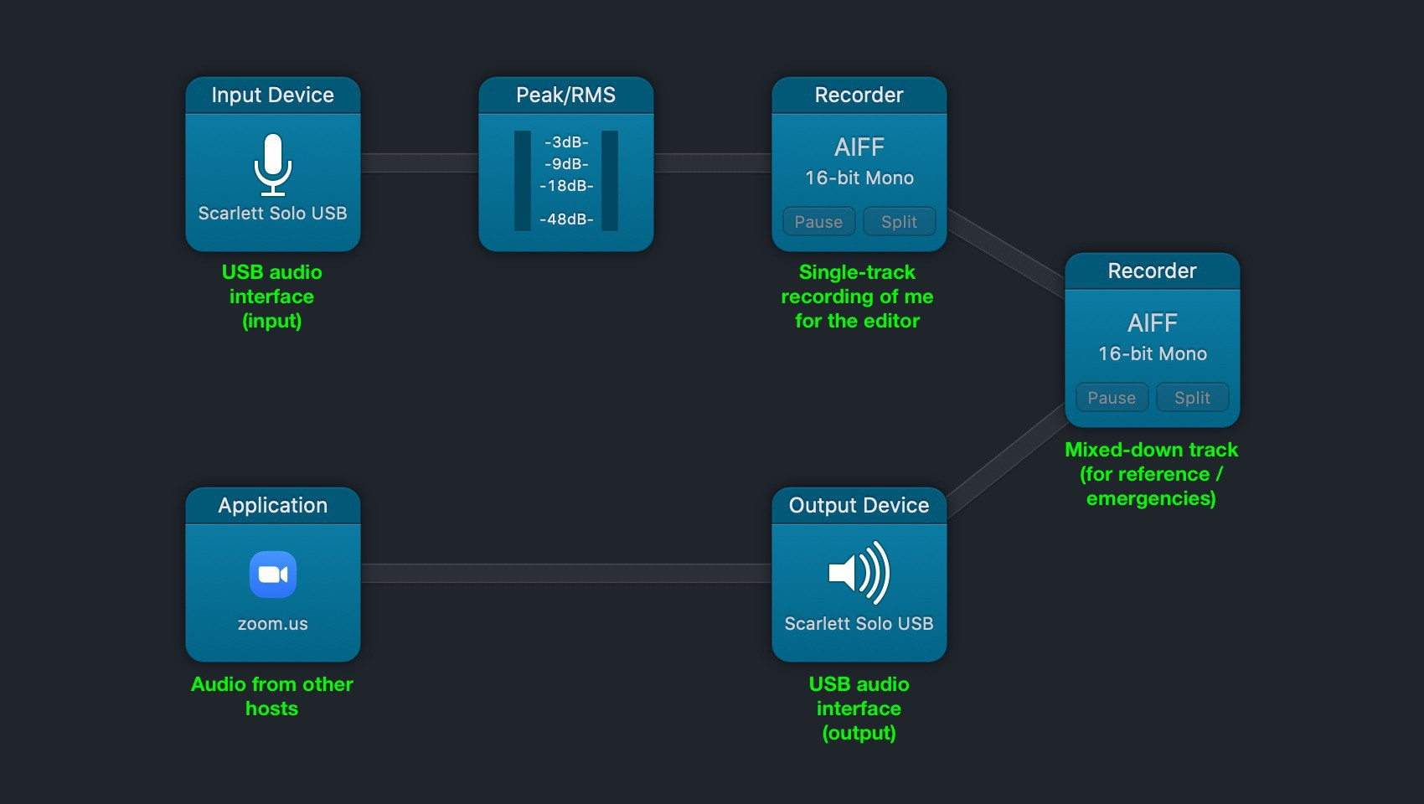Click the -9dB mark on the level meter
The image size is (1424, 804).
[x=567, y=165]
